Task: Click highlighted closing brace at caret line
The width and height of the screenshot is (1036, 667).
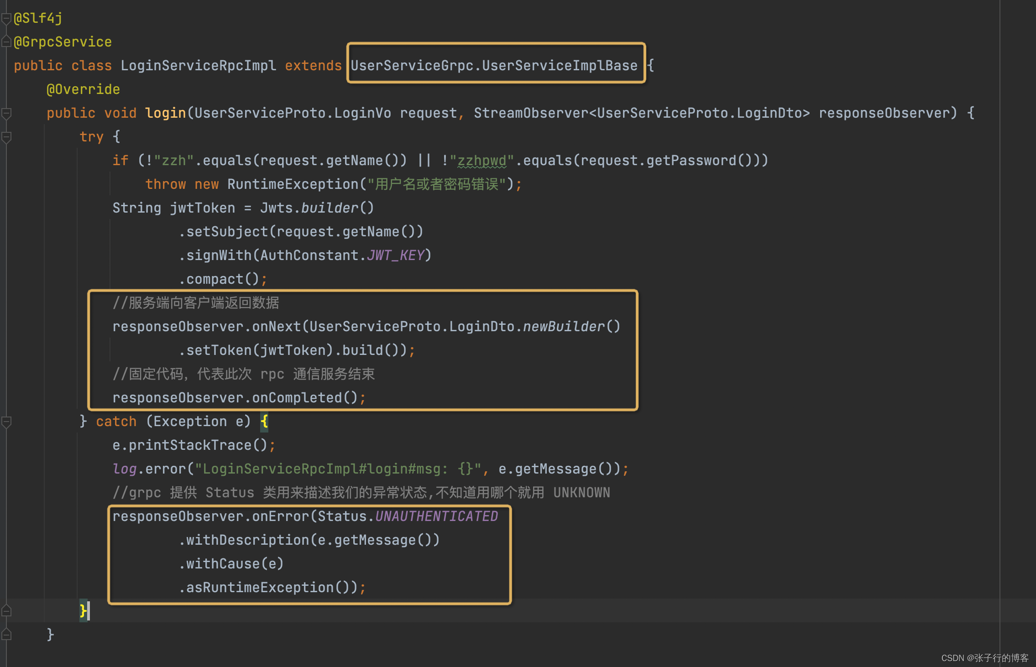Action: pyautogui.click(x=84, y=610)
